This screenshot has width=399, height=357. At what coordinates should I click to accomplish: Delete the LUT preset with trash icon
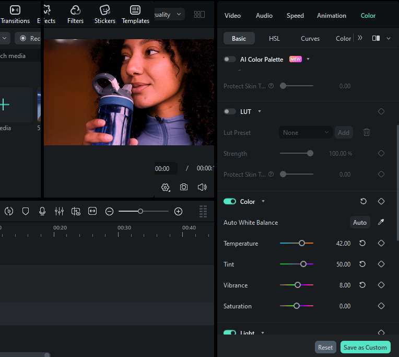367,132
